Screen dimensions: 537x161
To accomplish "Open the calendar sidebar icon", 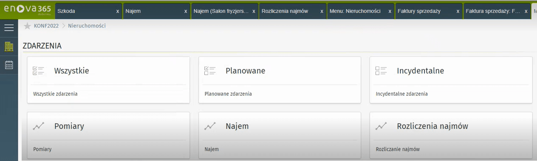I will (9, 65).
